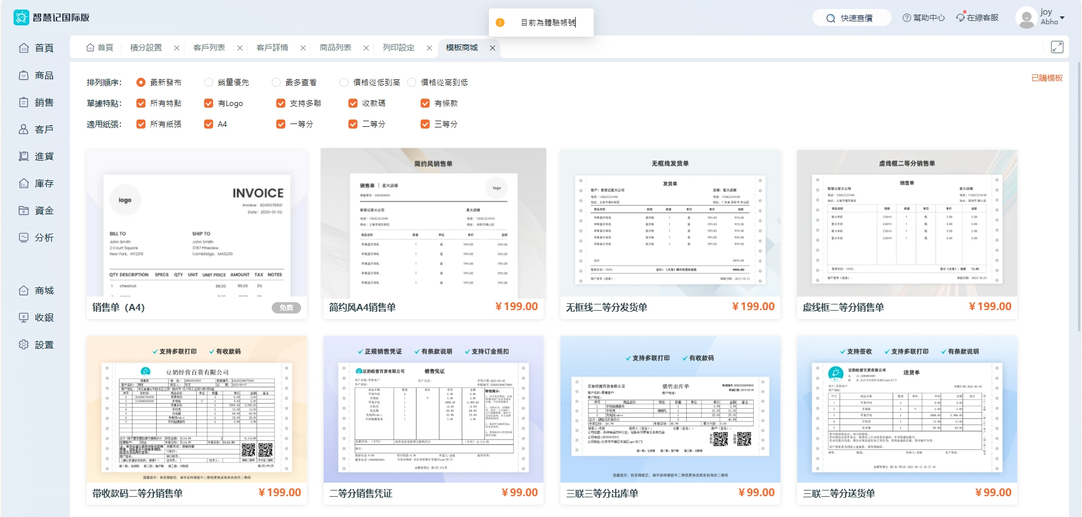Click the 首頁 home icon in sidebar
The width and height of the screenshot is (1082, 517).
(x=24, y=48)
